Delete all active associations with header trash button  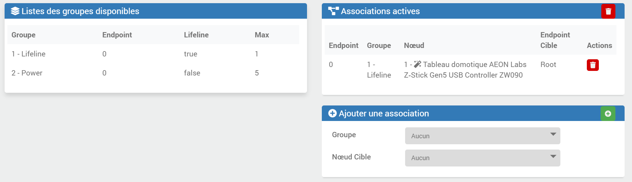click(608, 11)
